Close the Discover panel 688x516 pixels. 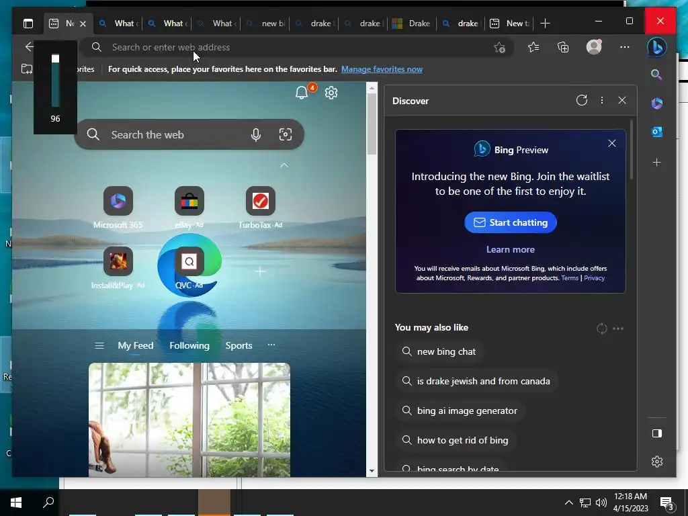[622, 101]
